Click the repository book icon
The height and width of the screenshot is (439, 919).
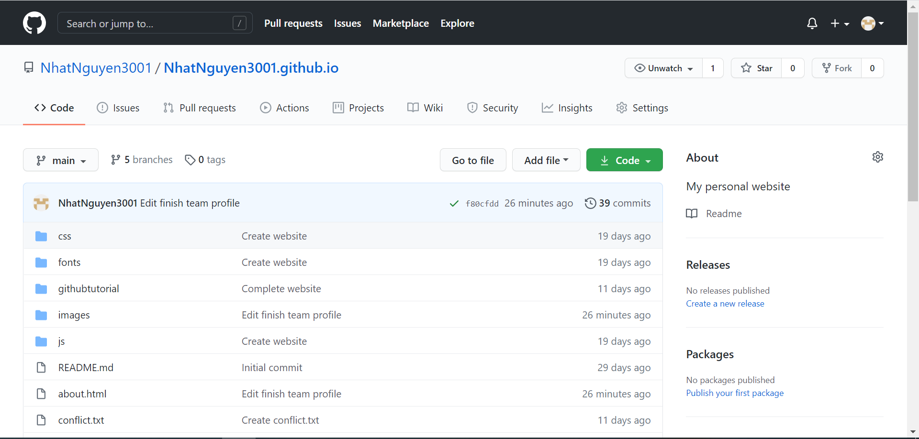click(x=29, y=68)
